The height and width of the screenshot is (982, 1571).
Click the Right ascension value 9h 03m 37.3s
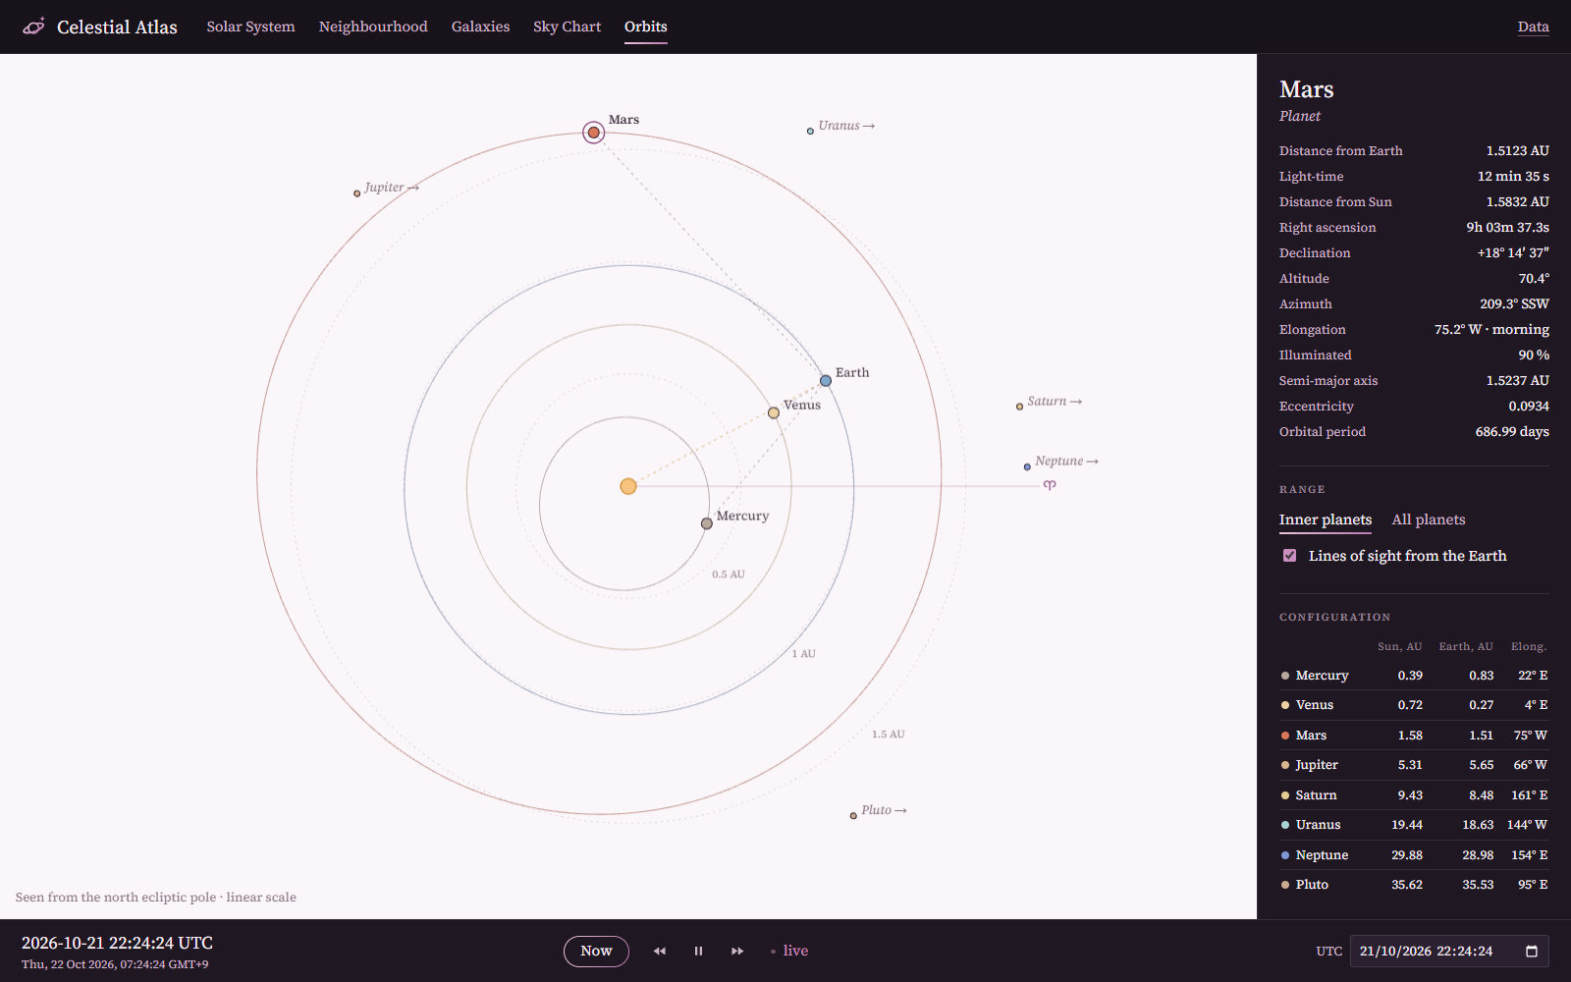tap(1508, 228)
